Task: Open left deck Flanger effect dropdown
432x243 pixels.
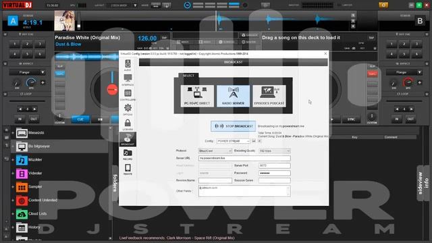Action: click(27, 72)
